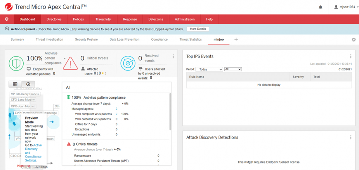Click the users affected flag icon
This screenshot has height=170, width=359.
click(140, 69)
